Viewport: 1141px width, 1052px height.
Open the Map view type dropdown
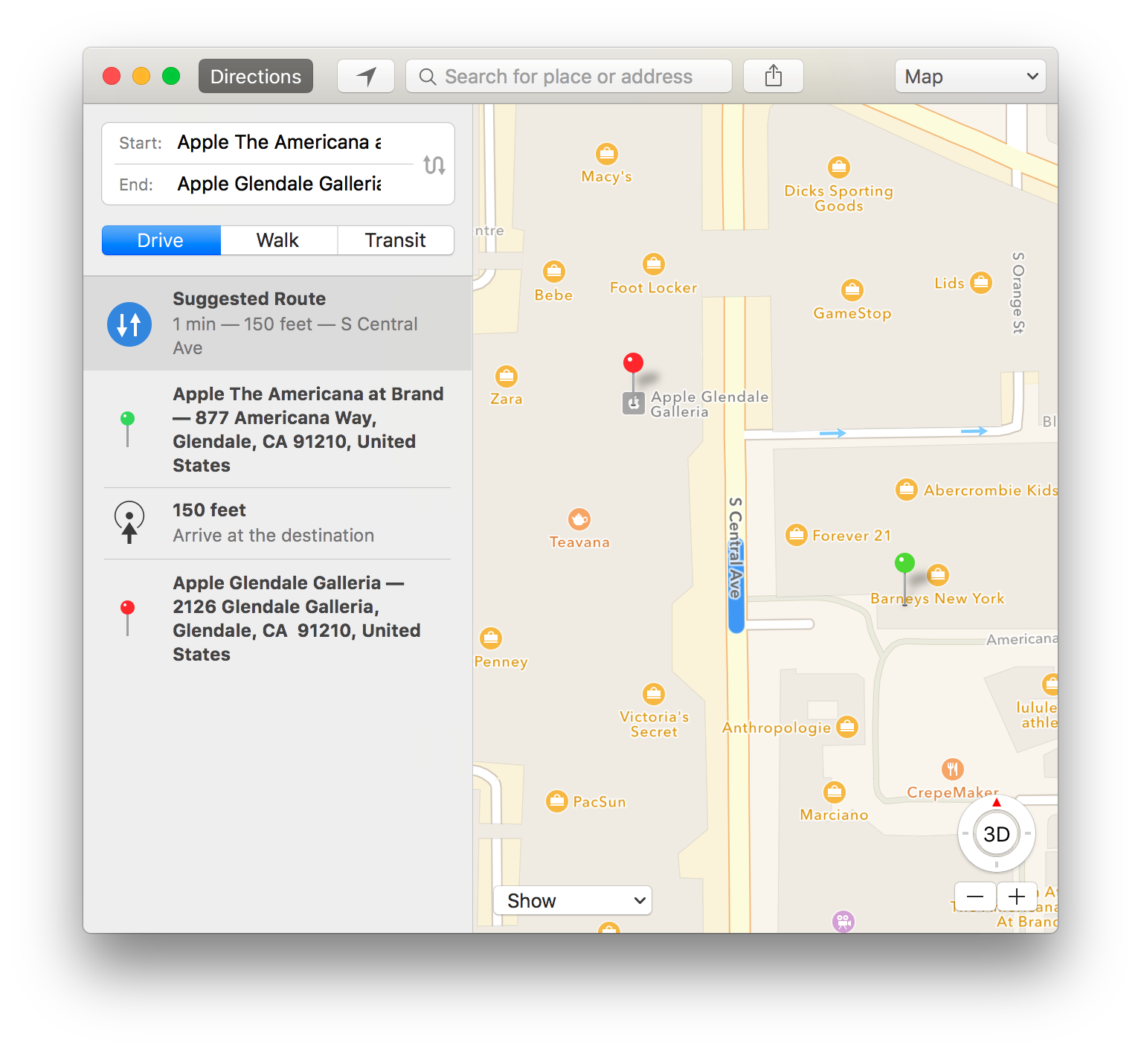[971, 76]
